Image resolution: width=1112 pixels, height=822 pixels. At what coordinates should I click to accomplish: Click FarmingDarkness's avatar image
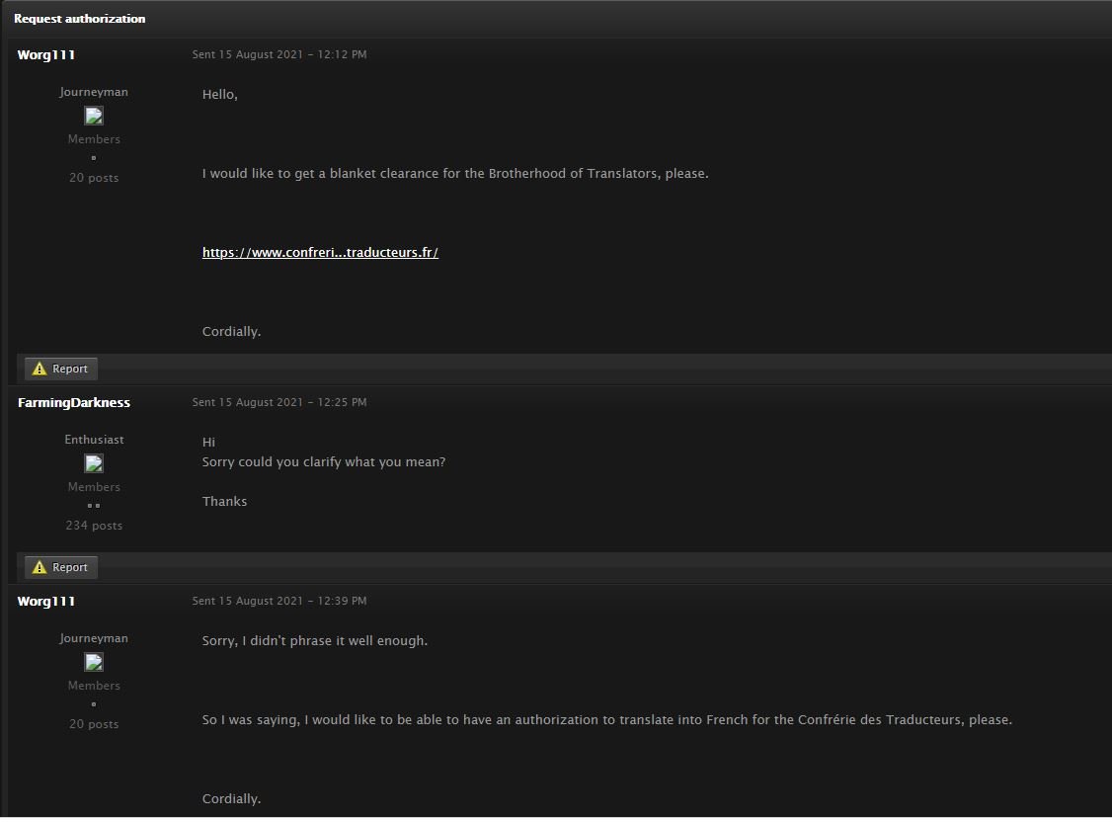(94, 463)
